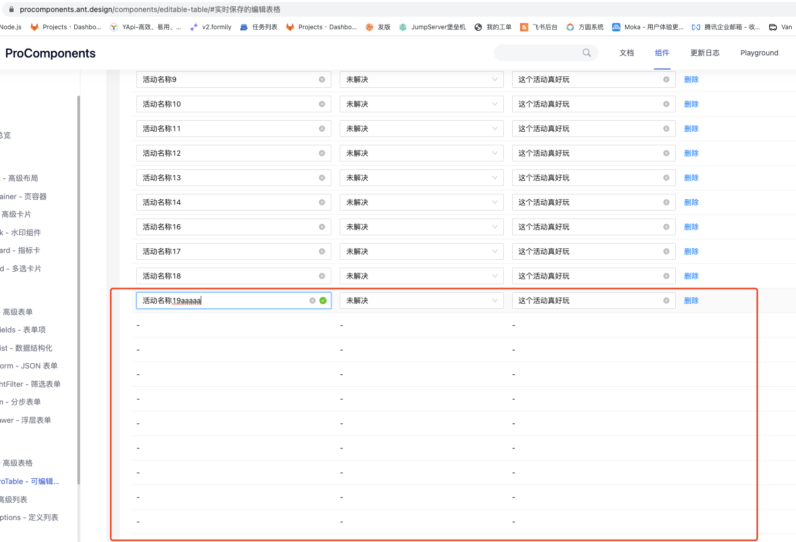Image resolution: width=796 pixels, height=542 pixels.
Task: Expand the 未解决 dropdown in the 活动名称16 row
Action: (x=494, y=226)
